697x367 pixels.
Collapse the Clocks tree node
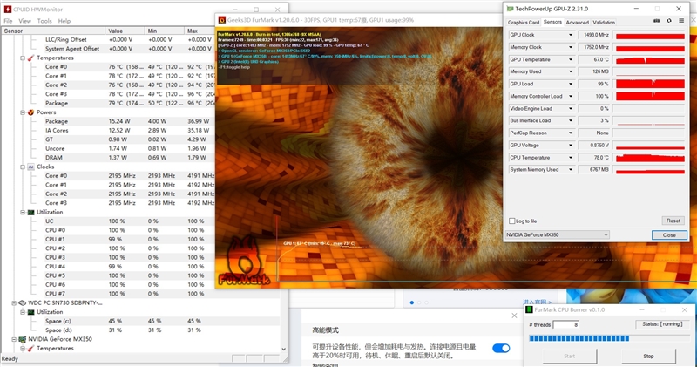[20, 167]
